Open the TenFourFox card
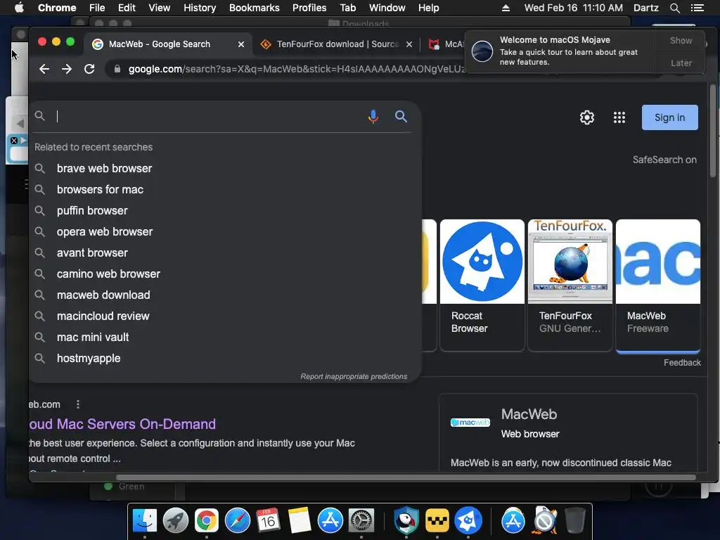This screenshot has width=720, height=540. point(570,285)
